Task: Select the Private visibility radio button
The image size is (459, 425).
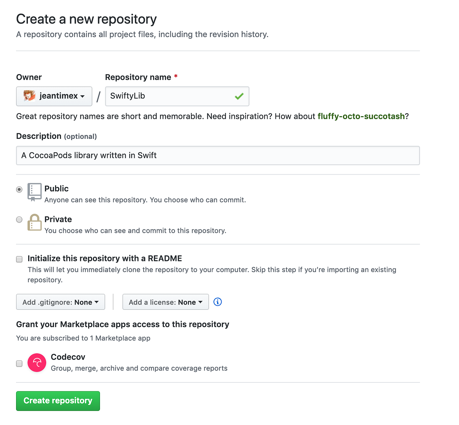Action: 19,219
